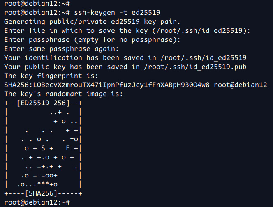Viewport: 273px width, 207px height.
Task: Click the final empty shell prompt at bottom
Action: click(36, 202)
